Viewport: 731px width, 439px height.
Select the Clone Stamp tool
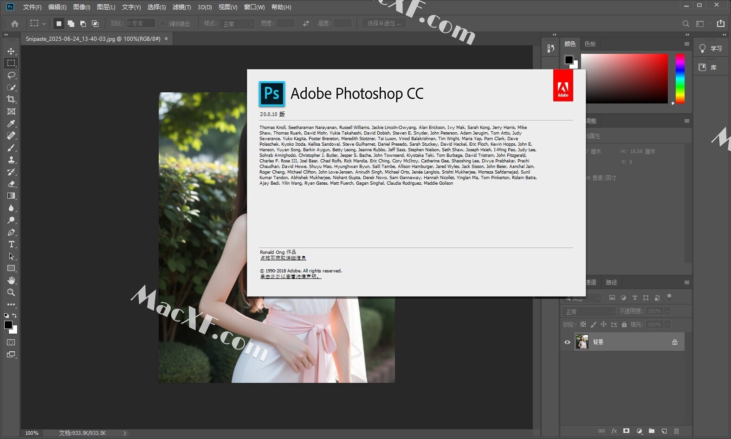click(x=11, y=160)
